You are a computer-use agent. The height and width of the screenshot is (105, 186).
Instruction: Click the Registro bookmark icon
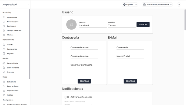coord(4,53)
